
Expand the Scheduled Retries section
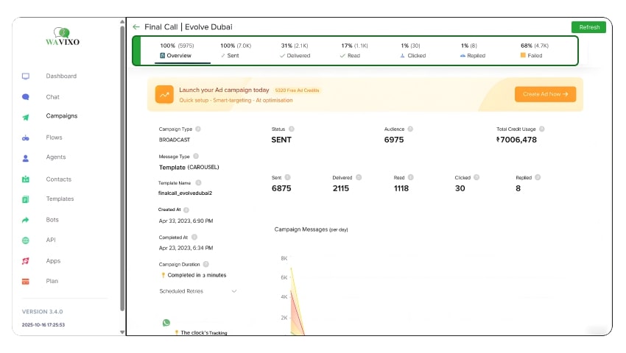pyautogui.click(x=234, y=291)
